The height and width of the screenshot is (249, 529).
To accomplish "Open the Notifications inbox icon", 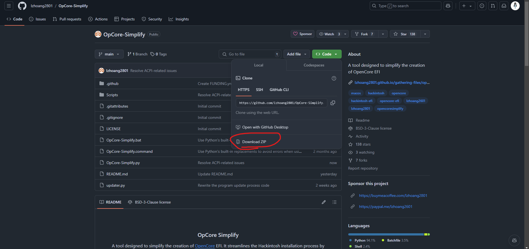I will point(504,6).
